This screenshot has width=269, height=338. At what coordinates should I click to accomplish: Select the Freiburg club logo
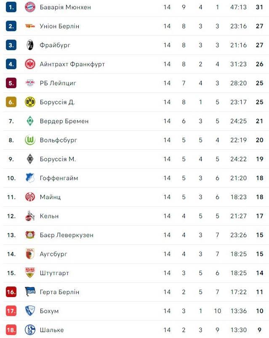[x=30, y=45]
